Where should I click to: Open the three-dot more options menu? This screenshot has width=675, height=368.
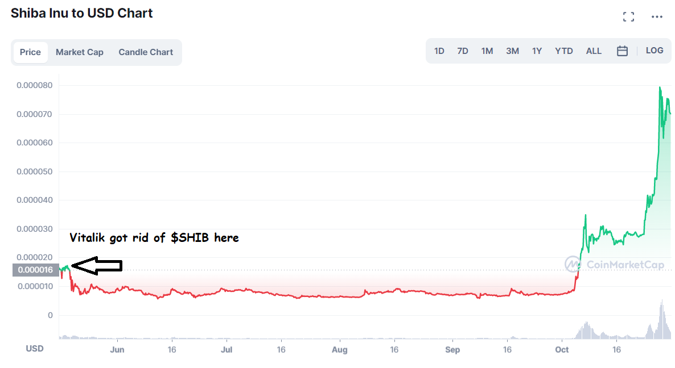[657, 16]
